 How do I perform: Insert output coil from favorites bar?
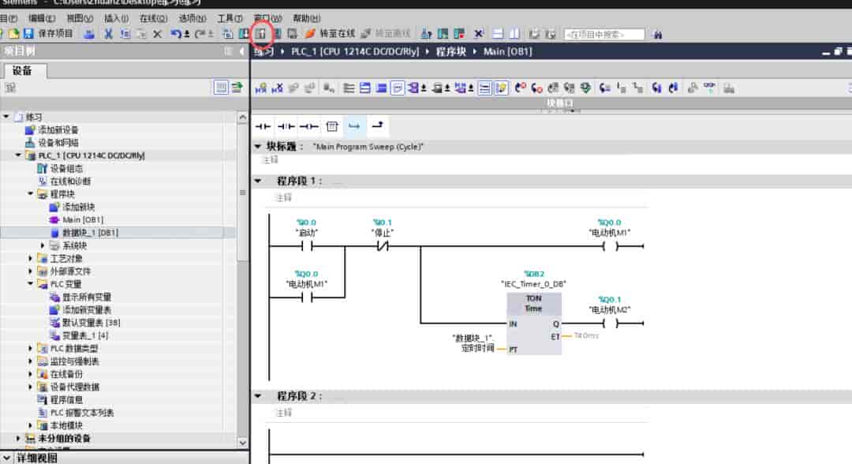[x=309, y=126]
